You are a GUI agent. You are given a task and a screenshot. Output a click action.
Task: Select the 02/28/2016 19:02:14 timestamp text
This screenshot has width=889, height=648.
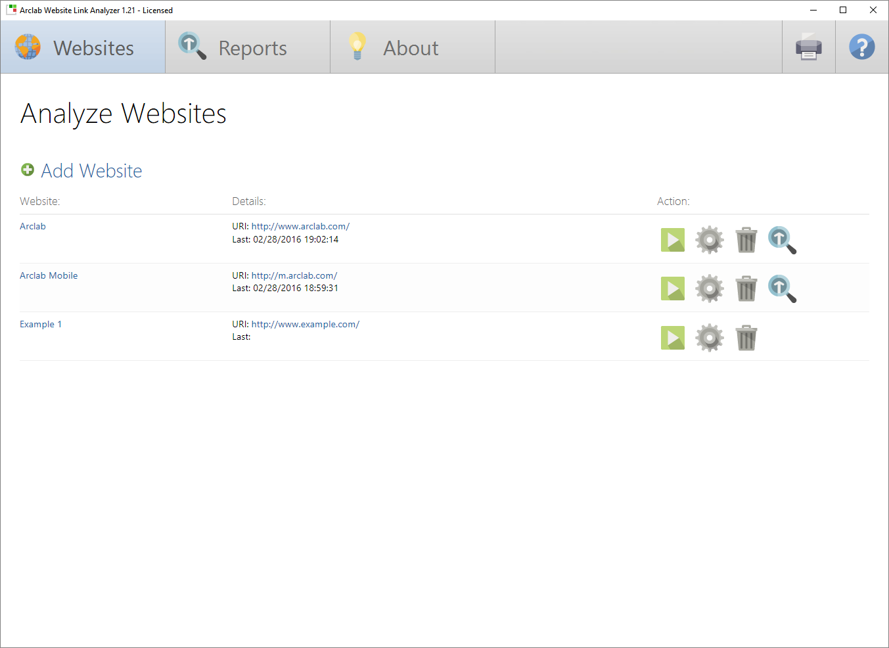click(296, 240)
